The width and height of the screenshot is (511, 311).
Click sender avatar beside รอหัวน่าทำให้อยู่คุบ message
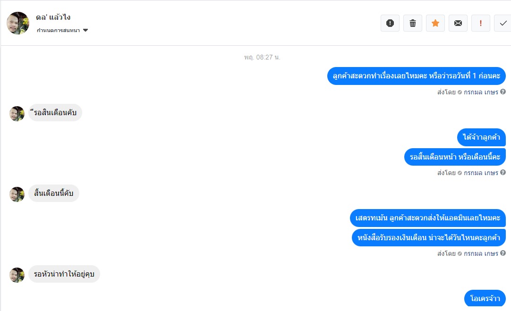[x=17, y=275]
